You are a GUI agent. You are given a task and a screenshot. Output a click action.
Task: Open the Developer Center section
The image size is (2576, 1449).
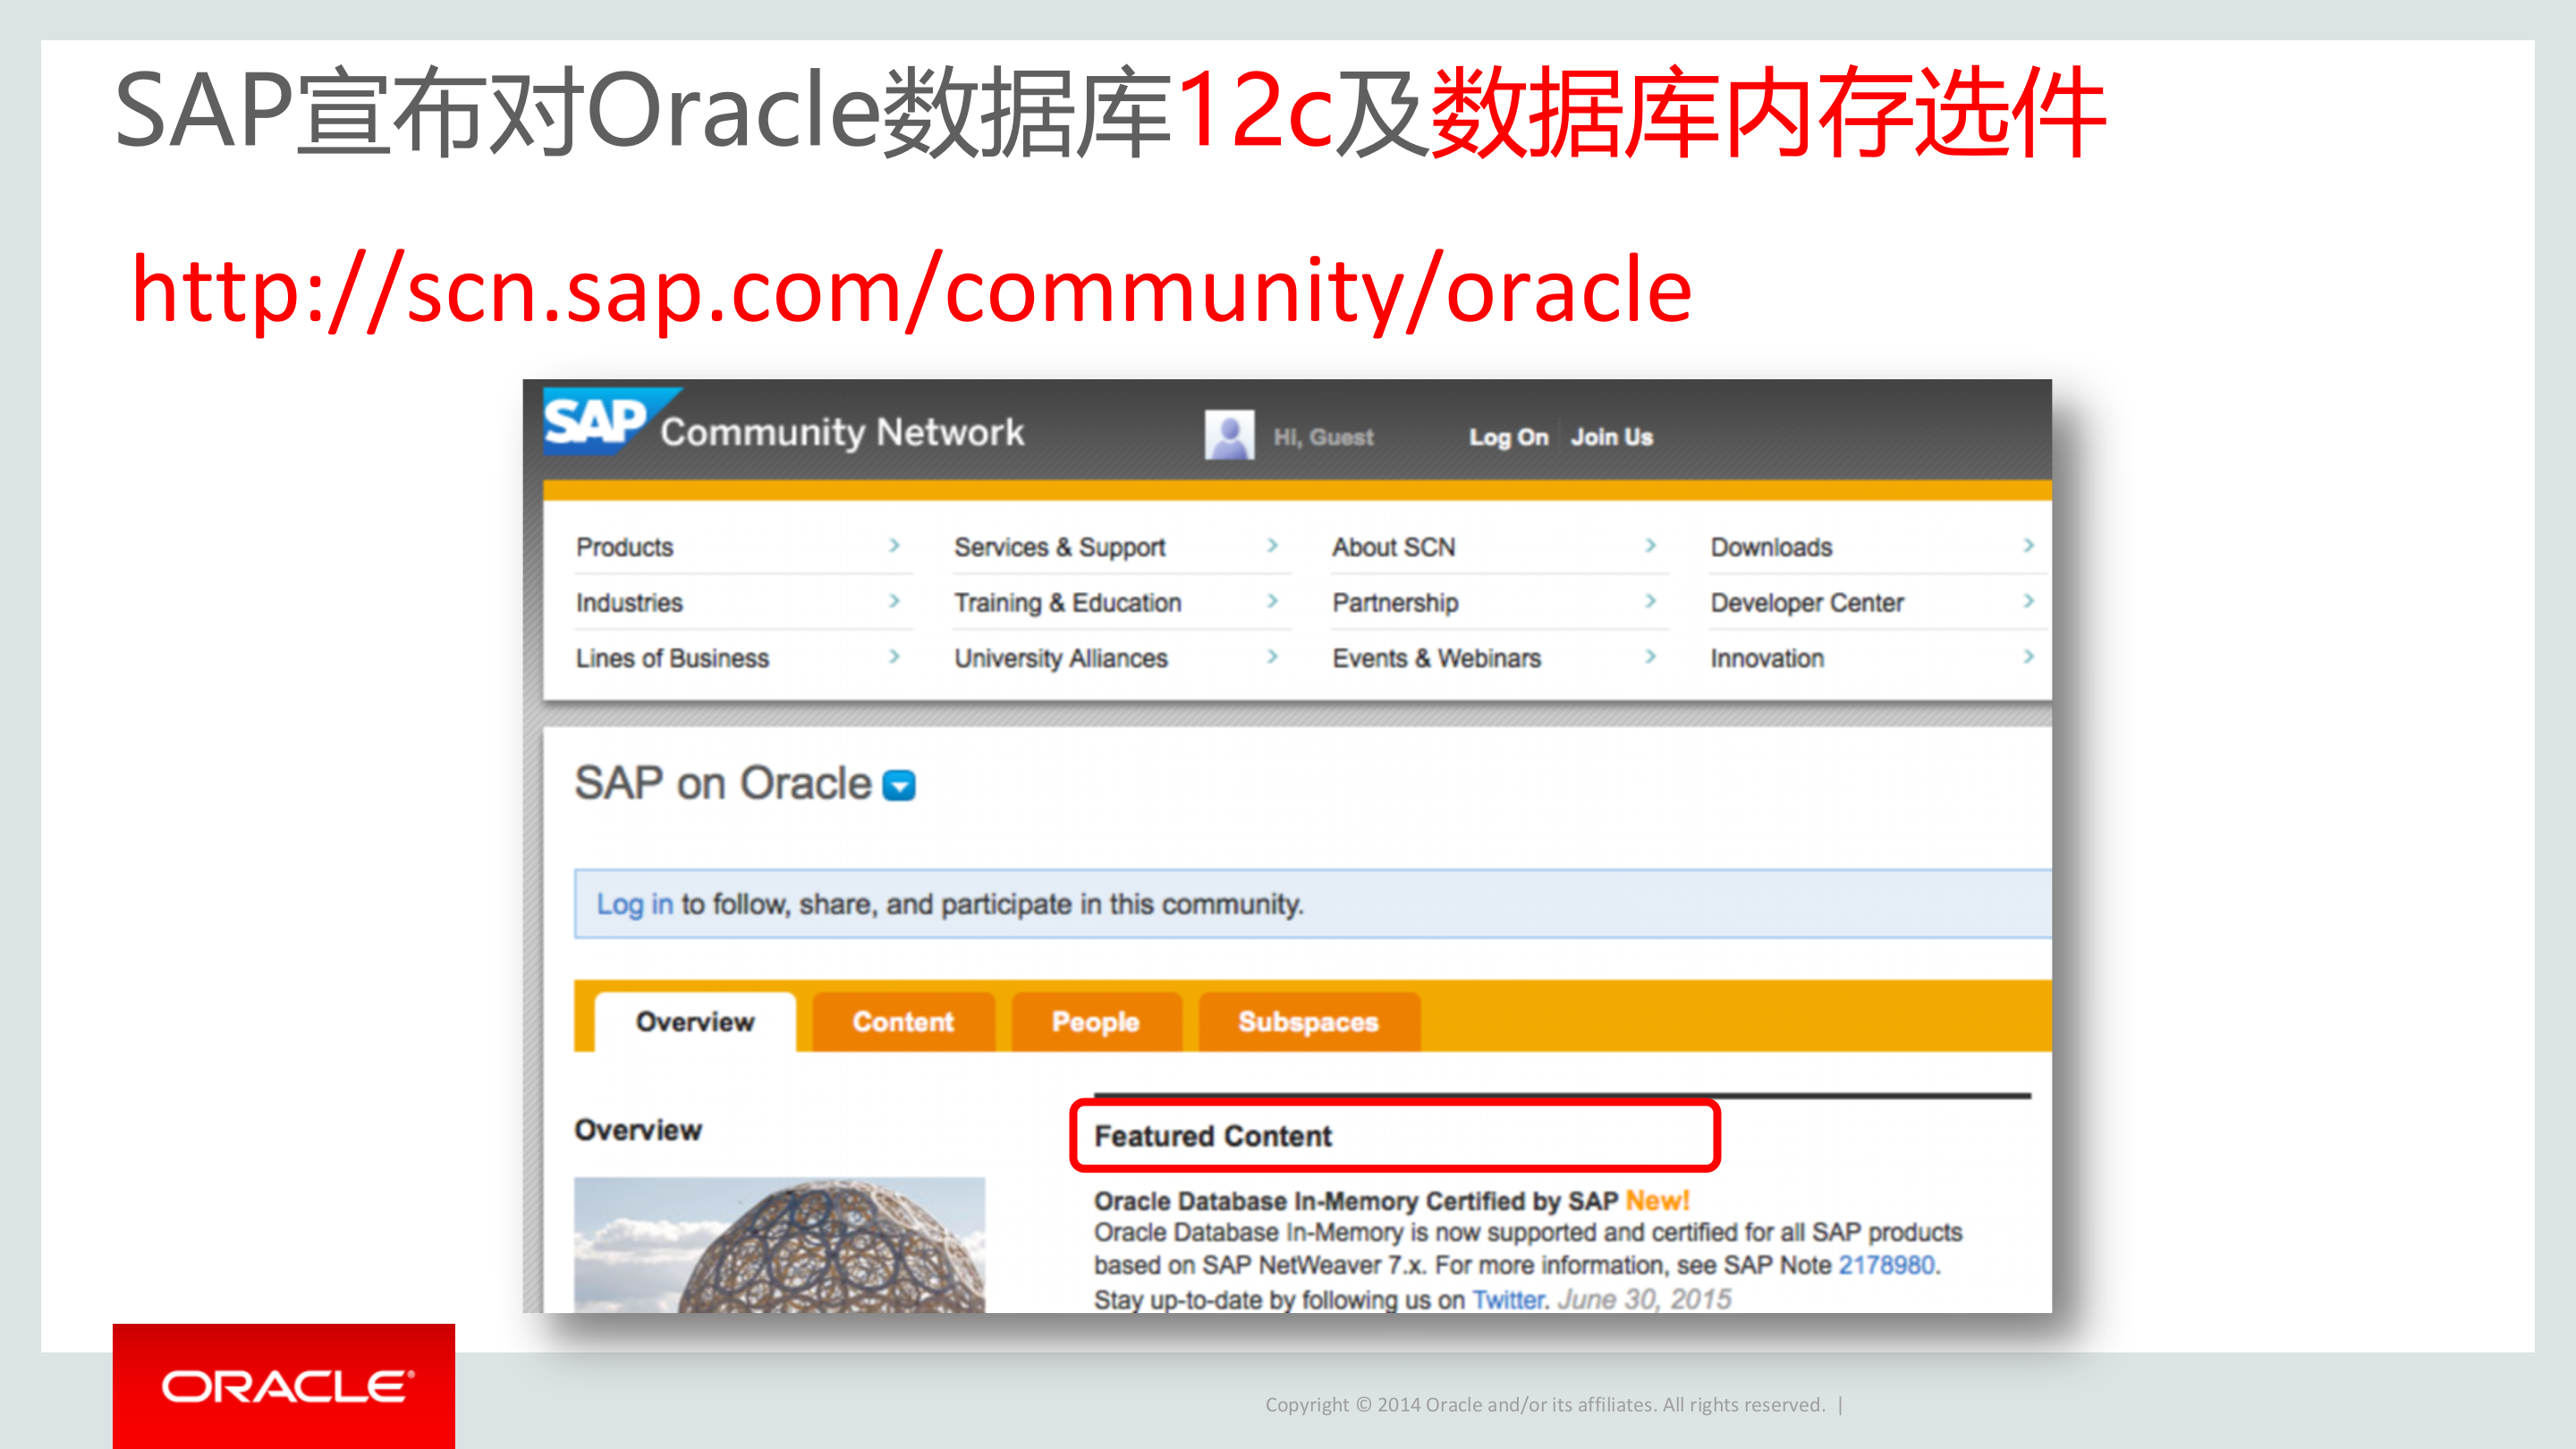pyautogui.click(x=1805, y=602)
